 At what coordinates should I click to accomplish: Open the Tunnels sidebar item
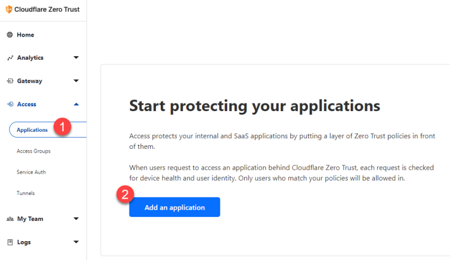(x=25, y=193)
